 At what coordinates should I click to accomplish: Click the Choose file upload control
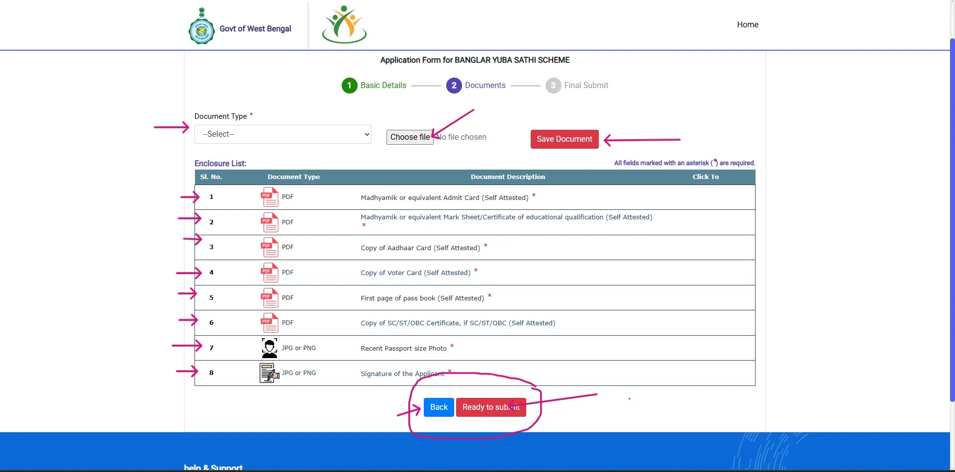(409, 137)
